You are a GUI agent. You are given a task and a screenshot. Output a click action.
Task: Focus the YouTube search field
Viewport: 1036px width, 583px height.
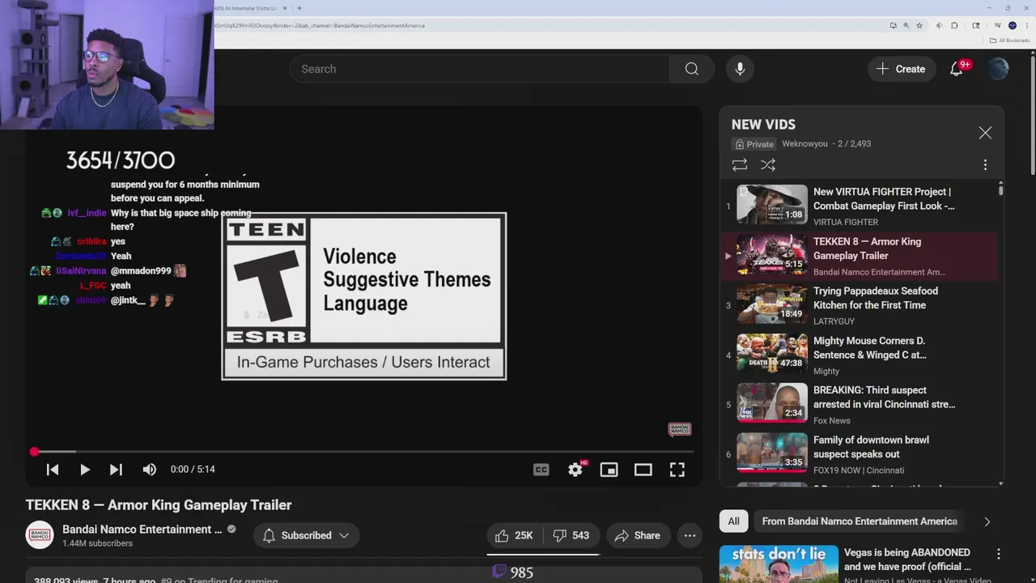pyautogui.click(x=479, y=69)
